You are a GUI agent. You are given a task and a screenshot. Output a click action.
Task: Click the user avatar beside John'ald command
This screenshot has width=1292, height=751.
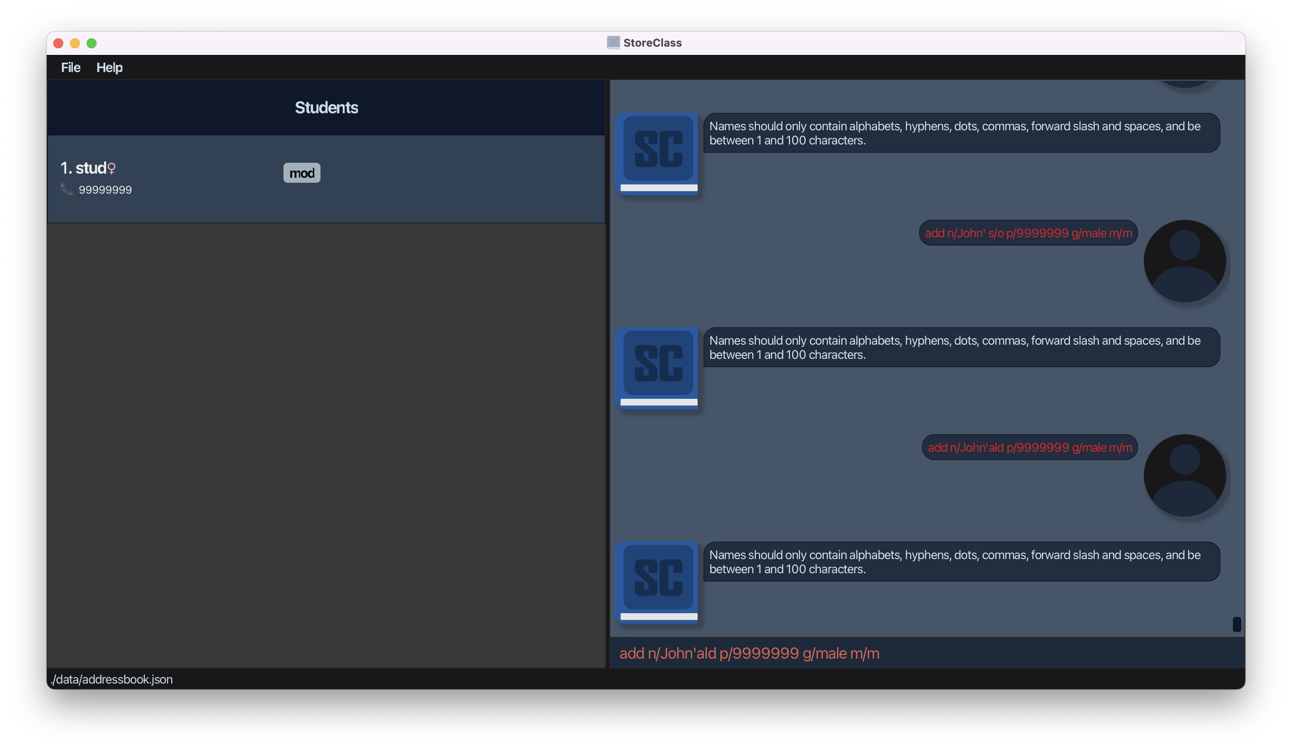(1184, 475)
